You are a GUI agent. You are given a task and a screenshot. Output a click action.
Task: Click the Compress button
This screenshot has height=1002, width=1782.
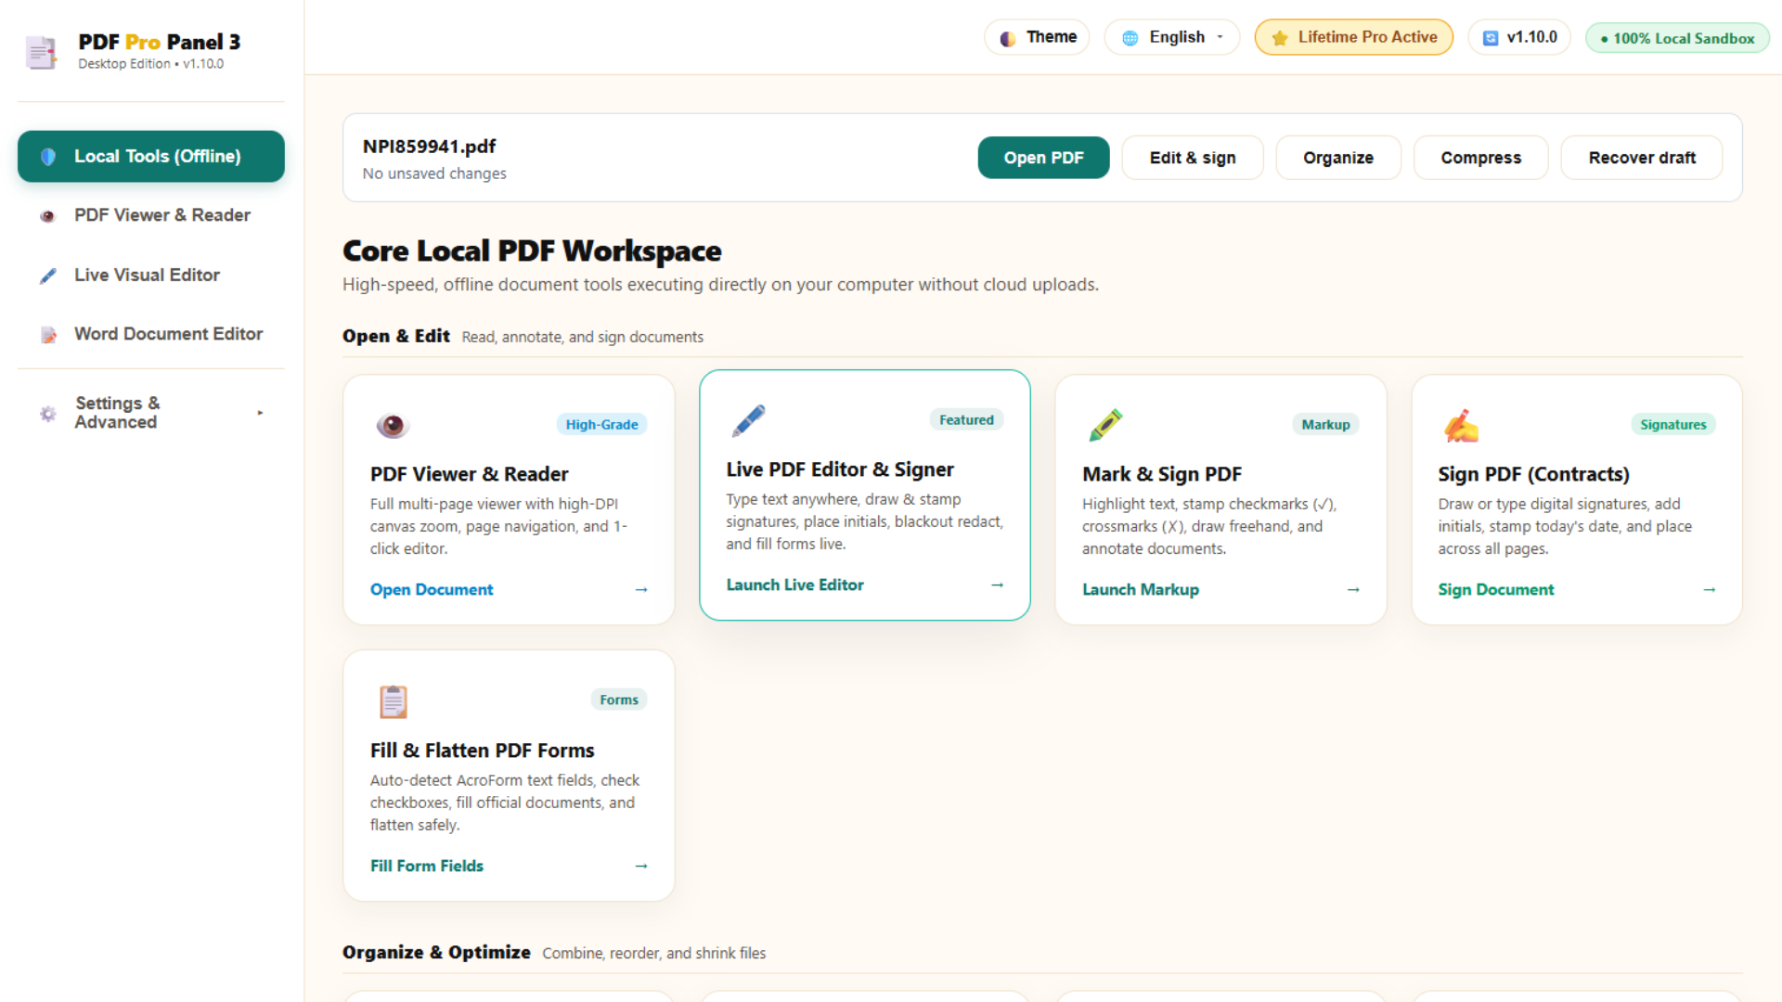1480,158
